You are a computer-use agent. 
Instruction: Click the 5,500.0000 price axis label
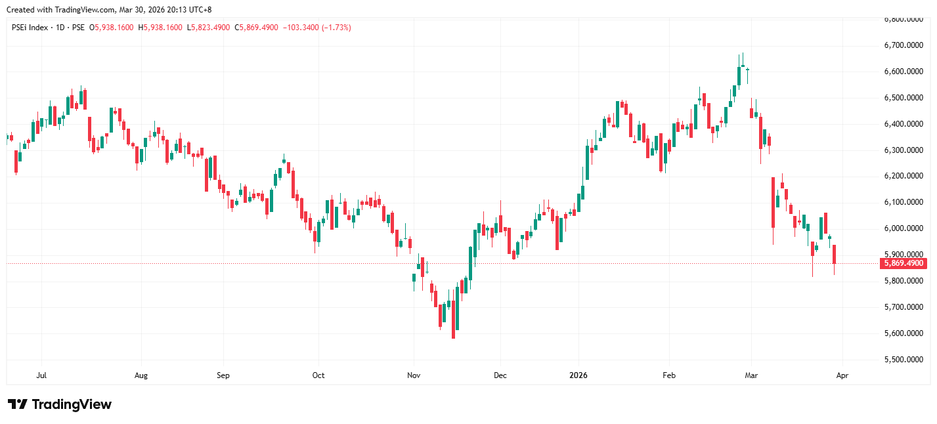pyautogui.click(x=904, y=360)
